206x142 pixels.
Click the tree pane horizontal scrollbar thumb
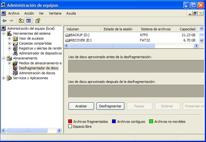click(x=27, y=130)
